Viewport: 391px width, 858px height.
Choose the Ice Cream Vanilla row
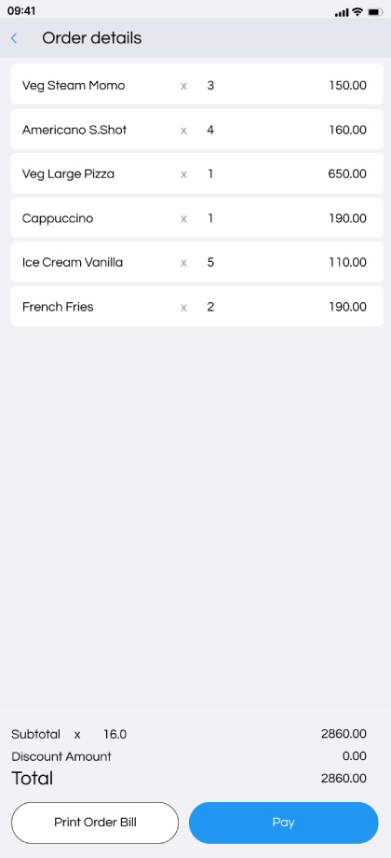pos(196,263)
